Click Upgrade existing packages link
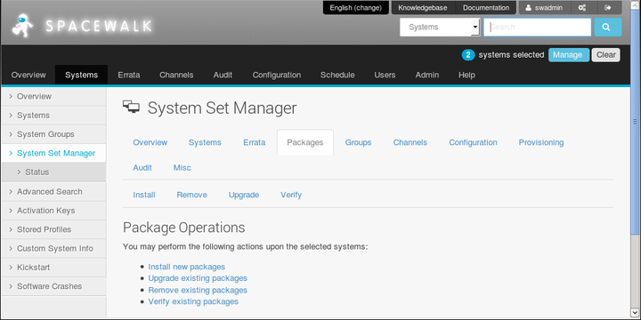The height and width of the screenshot is (320, 641). point(198,278)
